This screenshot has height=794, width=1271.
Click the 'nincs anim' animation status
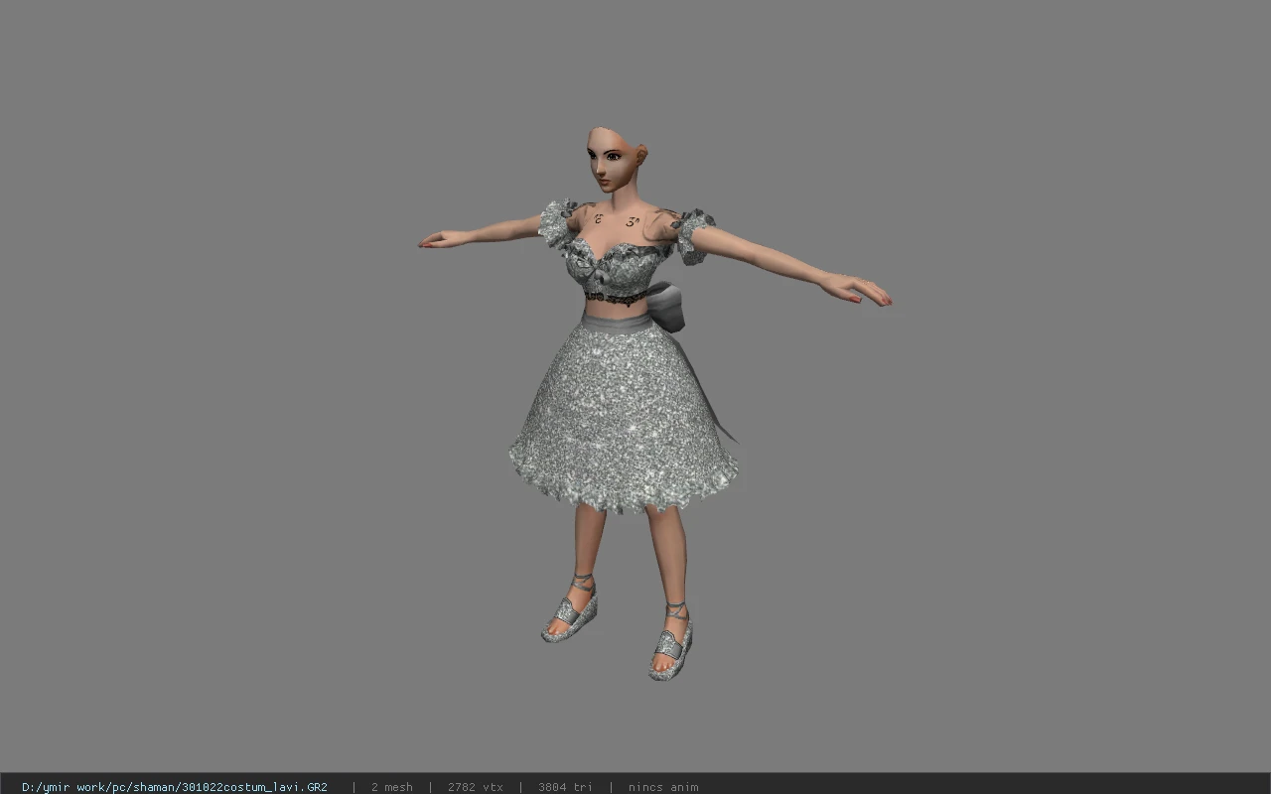[663, 787]
